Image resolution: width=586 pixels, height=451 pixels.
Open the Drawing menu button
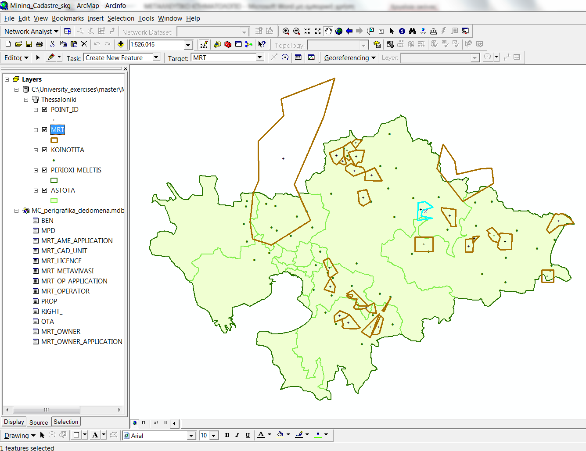[20, 436]
